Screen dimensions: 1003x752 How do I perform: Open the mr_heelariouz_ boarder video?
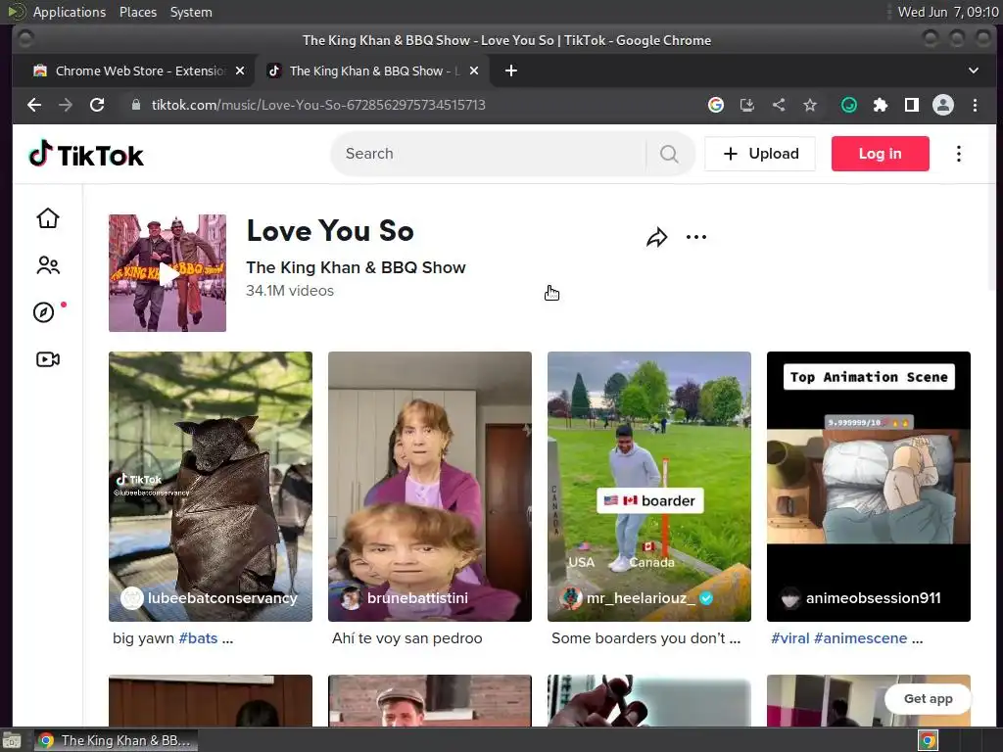[649, 486]
